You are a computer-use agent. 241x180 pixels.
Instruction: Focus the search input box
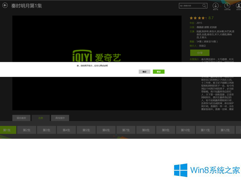coord(191,6)
